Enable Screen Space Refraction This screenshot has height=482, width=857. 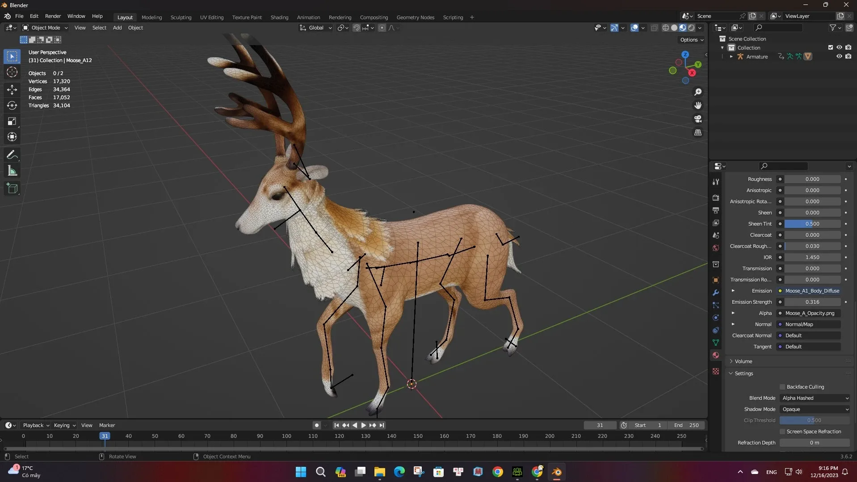click(x=783, y=432)
